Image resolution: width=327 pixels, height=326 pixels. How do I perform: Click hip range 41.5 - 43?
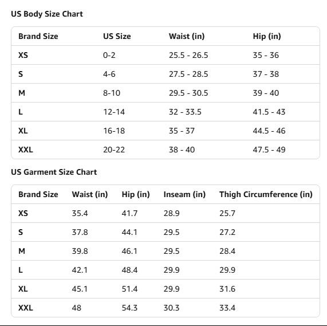tap(269, 112)
